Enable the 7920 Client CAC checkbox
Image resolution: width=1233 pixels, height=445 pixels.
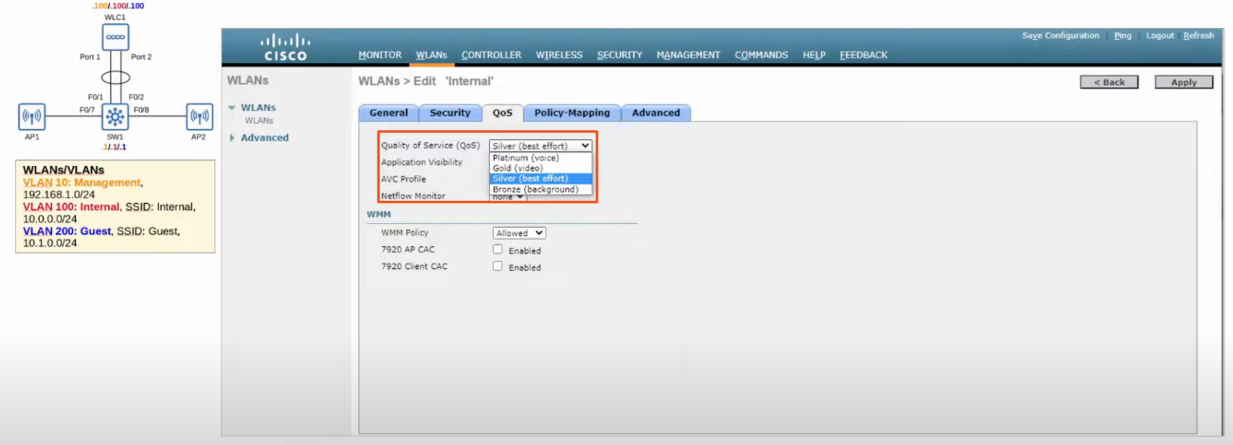pos(498,266)
